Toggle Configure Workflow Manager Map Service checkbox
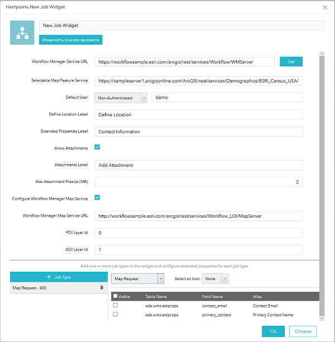 tap(97, 198)
